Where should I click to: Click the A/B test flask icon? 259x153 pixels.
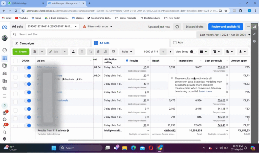coord(73,52)
